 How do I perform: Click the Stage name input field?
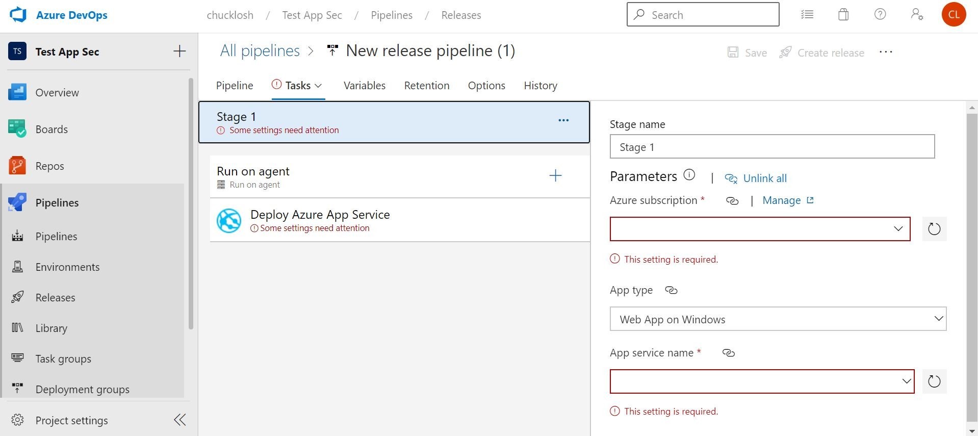click(772, 147)
